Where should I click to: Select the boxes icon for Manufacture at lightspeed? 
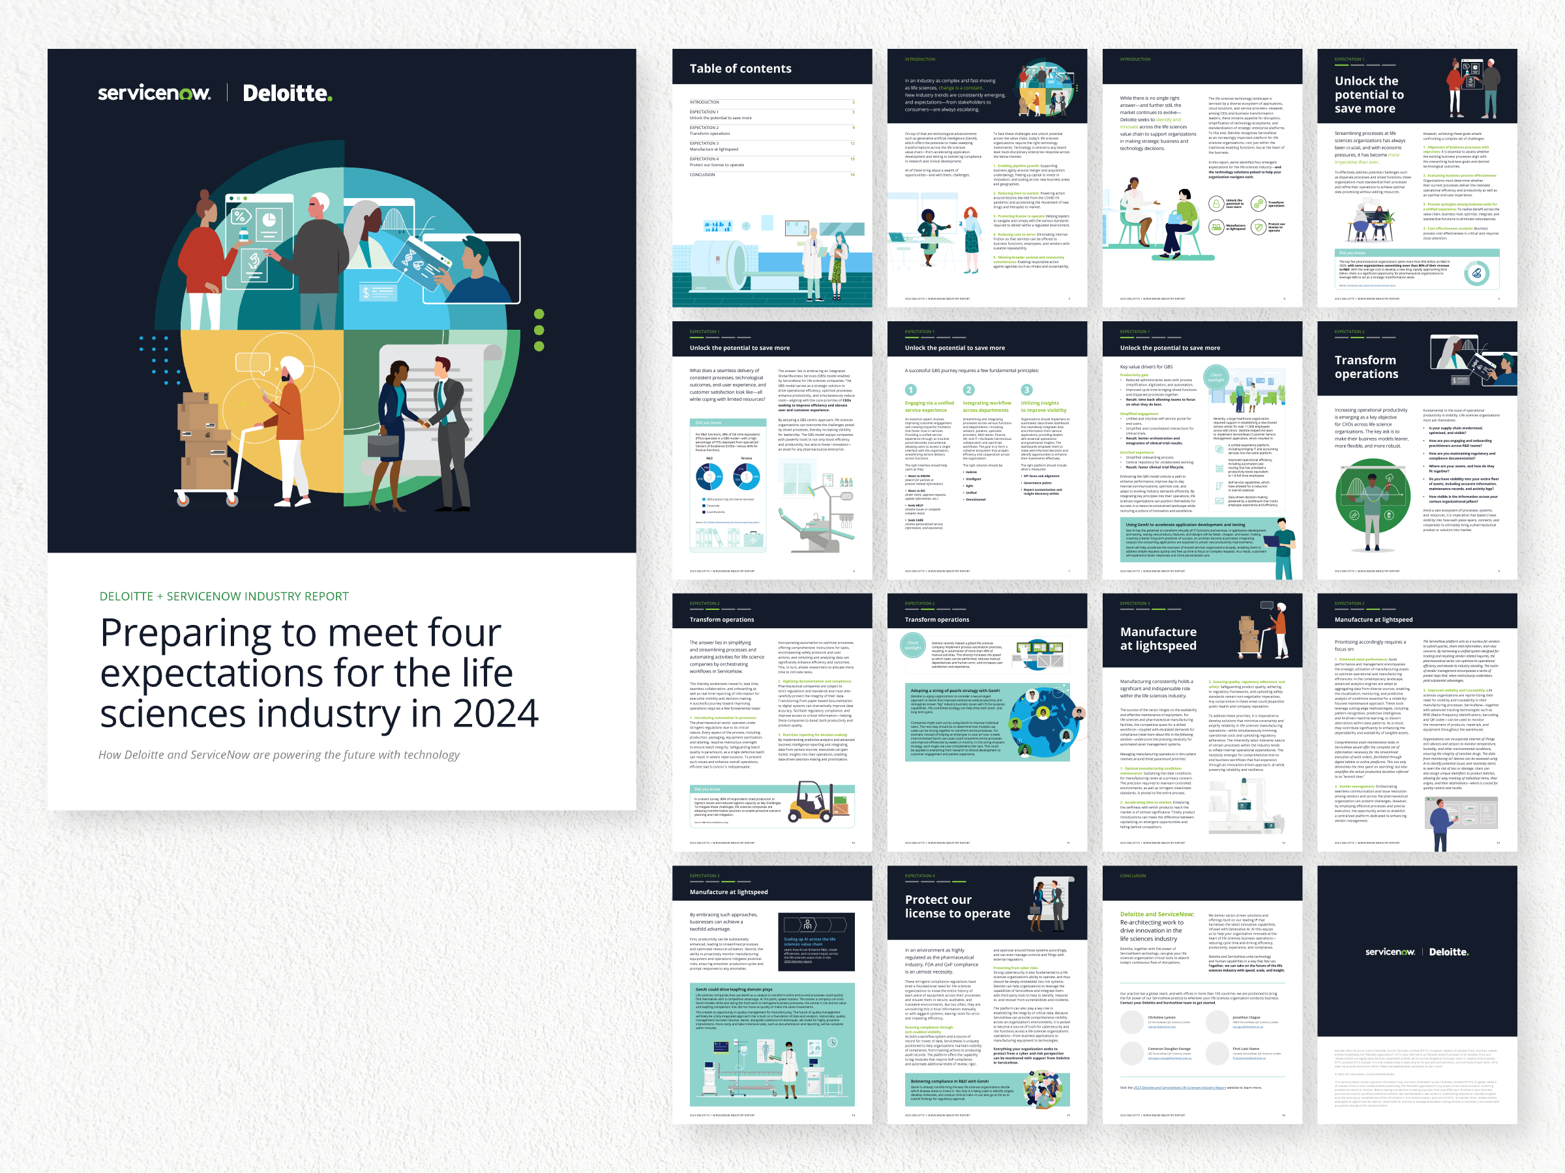click(1217, 227)
